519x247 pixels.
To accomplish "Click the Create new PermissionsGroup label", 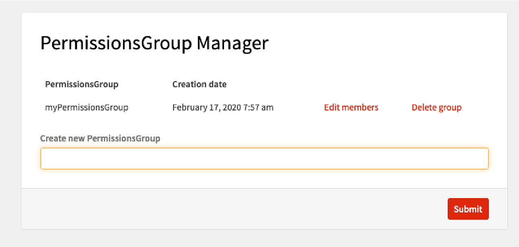I will [x=100, y=139].
